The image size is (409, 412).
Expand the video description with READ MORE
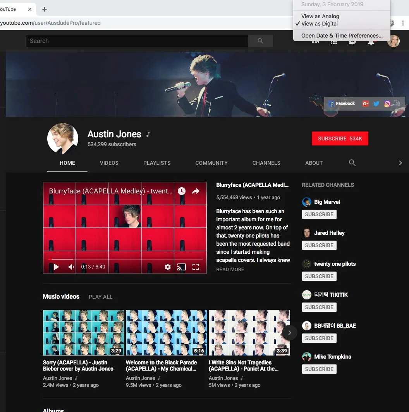[x=230, y=269]
